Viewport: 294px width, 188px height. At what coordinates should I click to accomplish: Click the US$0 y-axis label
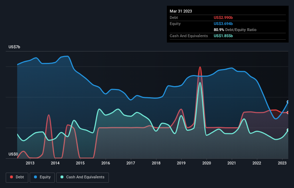[x=13, y=154]
